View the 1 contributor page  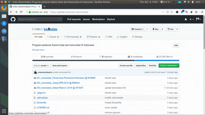tap(135, 57)
